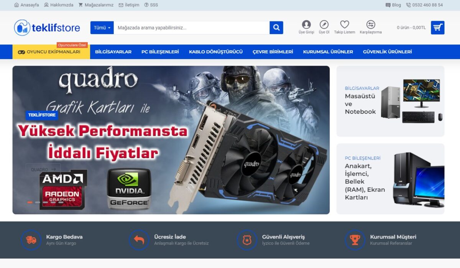The width and height of the screenshot is (460, 268).
Task: Click the Üye Girişi user icon
Action: pos(306,25)
